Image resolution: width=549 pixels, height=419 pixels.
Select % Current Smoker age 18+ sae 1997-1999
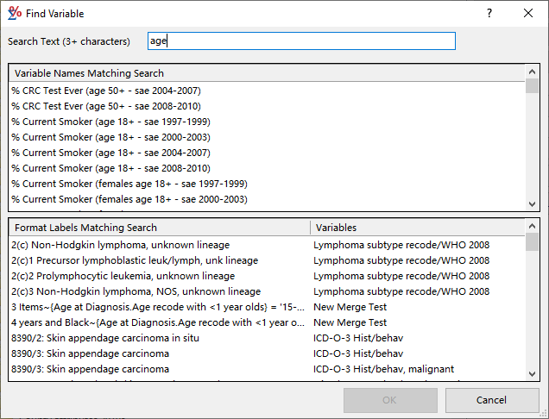point(110,122)
